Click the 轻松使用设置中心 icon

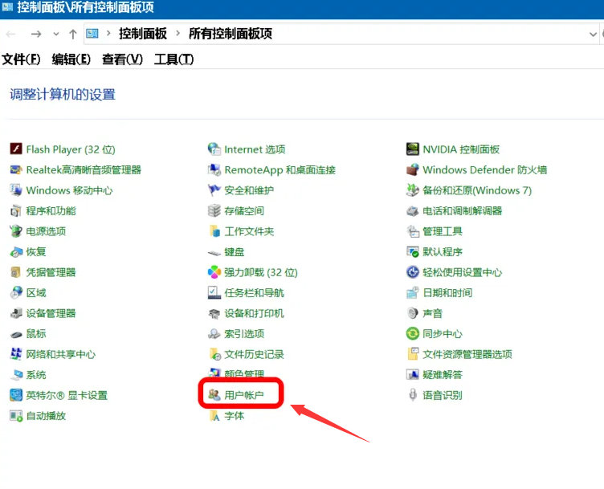click(413, 272)
